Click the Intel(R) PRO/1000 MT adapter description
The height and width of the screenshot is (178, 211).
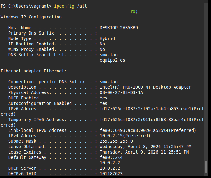tap(145, 87)
